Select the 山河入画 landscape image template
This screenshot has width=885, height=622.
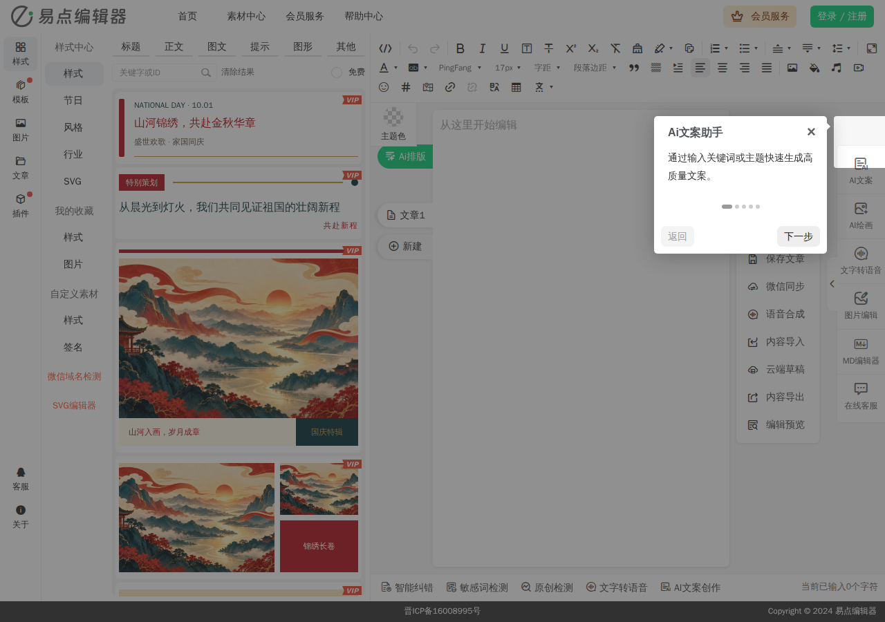(x=239, y=348)
